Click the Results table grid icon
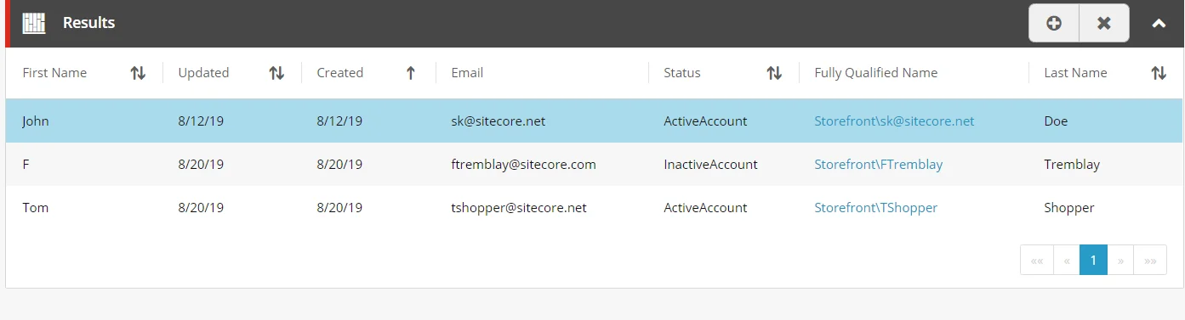This screenshot has height=320, width=1185. [34, 23]
